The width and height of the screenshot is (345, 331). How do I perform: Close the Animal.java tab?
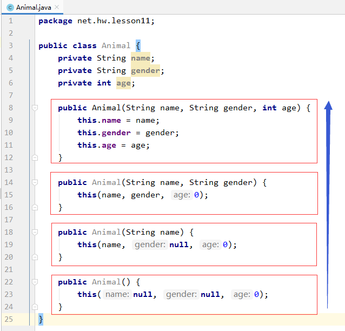[x=57, y=7]
